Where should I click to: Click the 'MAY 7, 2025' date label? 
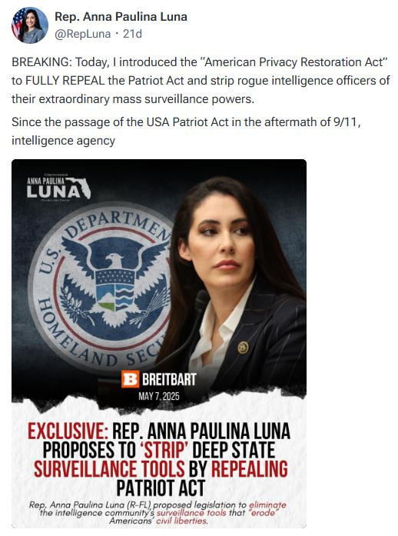coord(159,396)
